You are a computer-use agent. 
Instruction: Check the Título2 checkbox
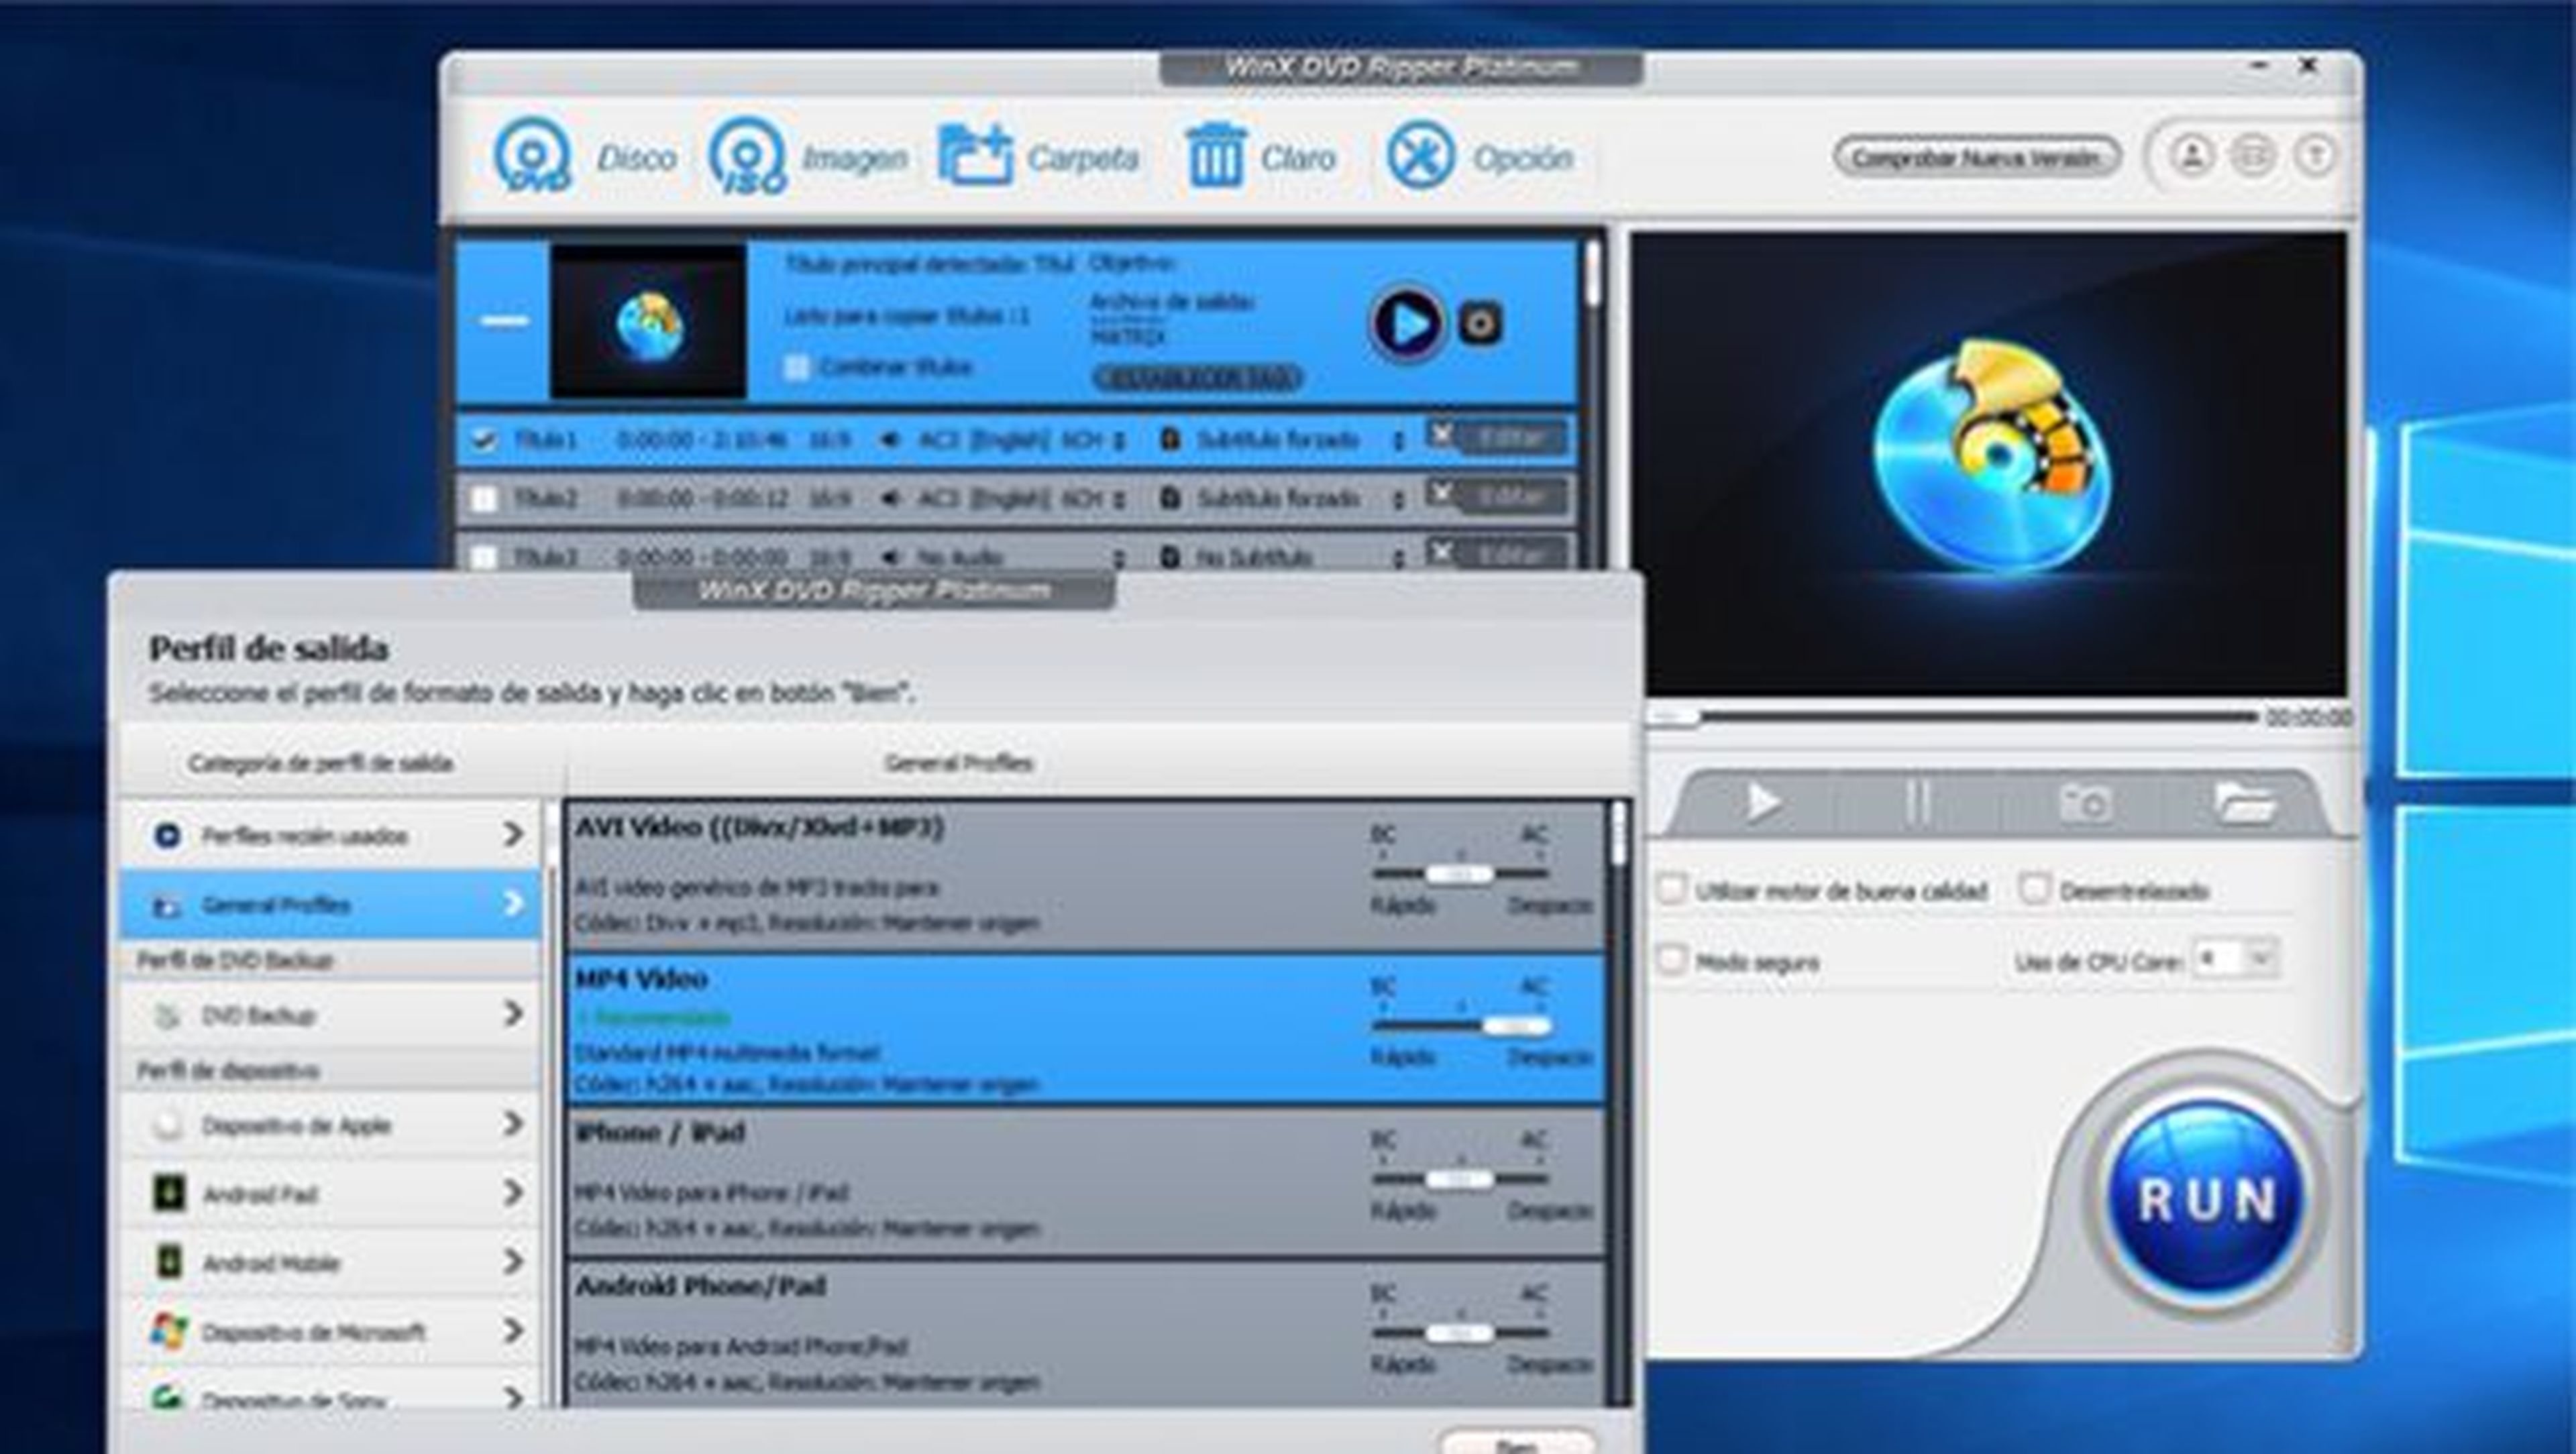(x=484, y=498)
